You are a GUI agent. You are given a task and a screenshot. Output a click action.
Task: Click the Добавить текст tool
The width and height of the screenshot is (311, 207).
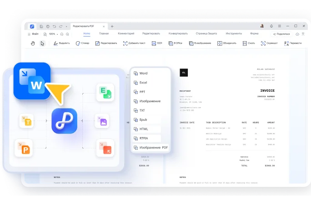click(134, 43)
